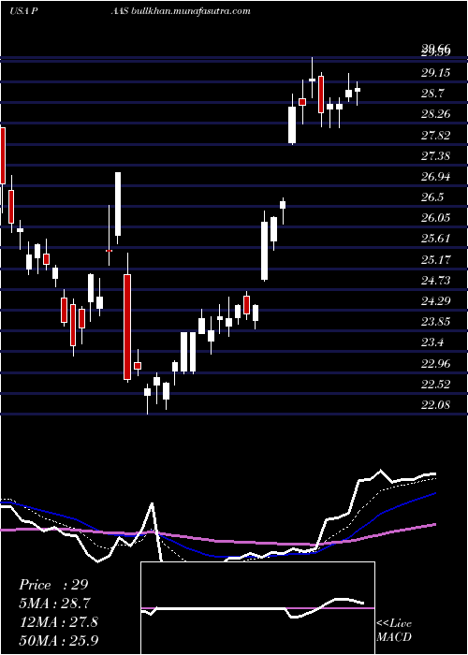This screenshot has height=655, width=468.
Task: Click the 'USA P' chart title
Action: click(x=24, y=11)
